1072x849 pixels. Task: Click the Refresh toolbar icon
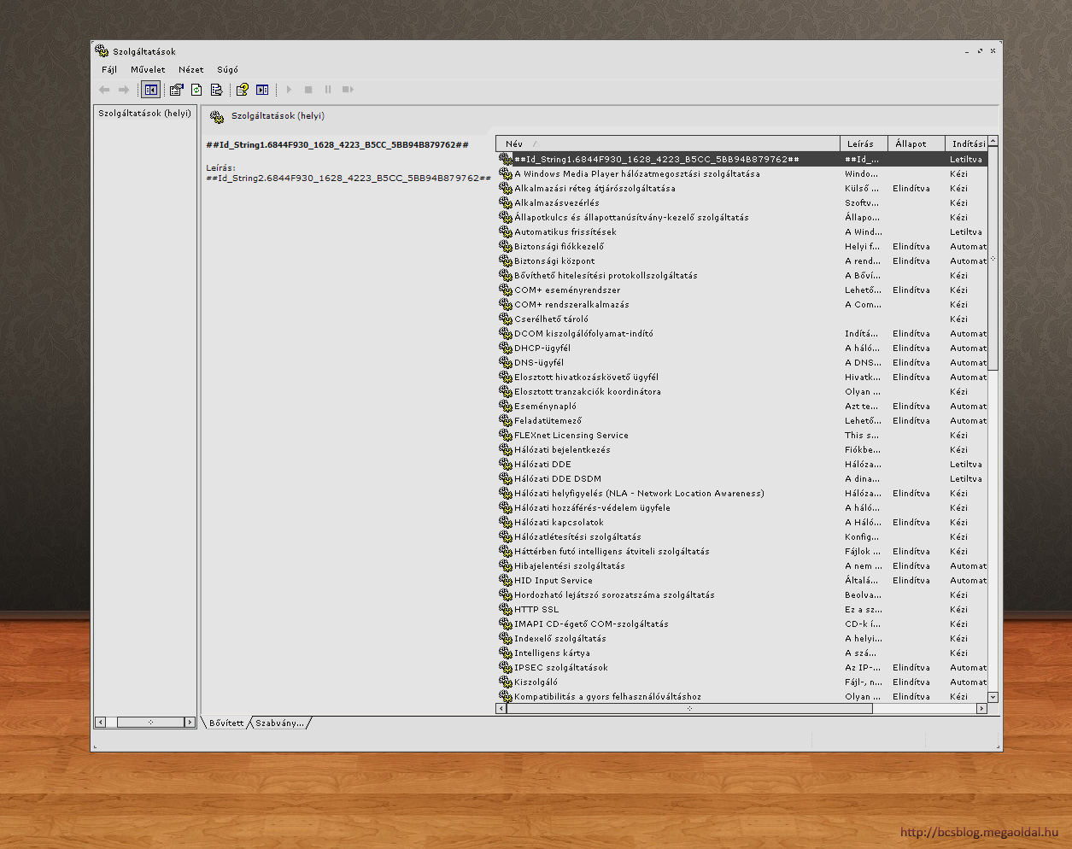coord(196,90)
